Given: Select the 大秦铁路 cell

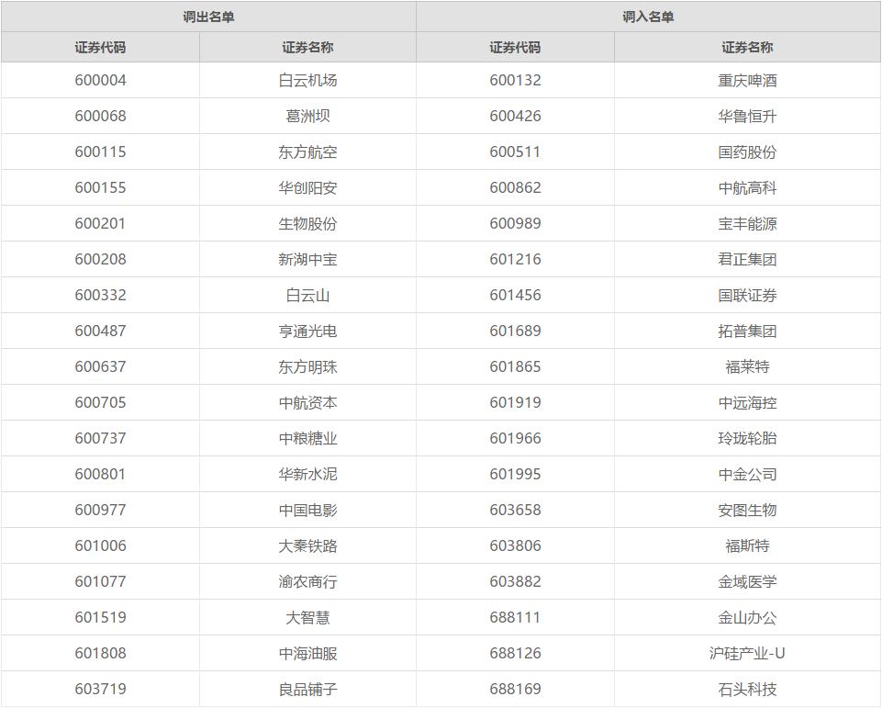Looking at the screenshot, I should pos(307,546).
